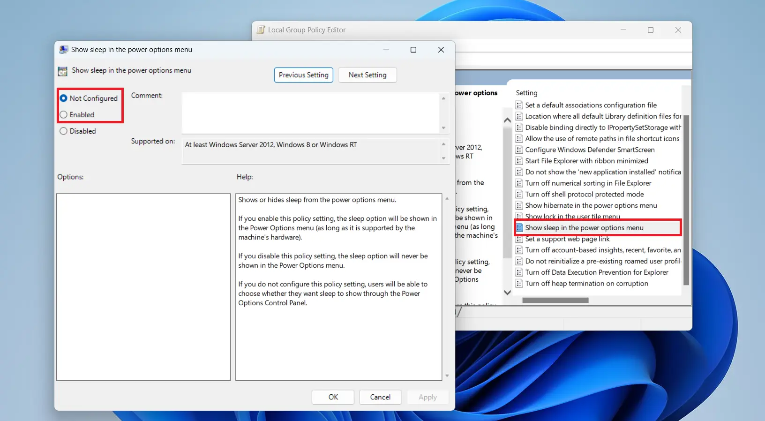
Task: Click the icon beside 'Turn off heap termination on corruption'
Action: coord(519,284)
